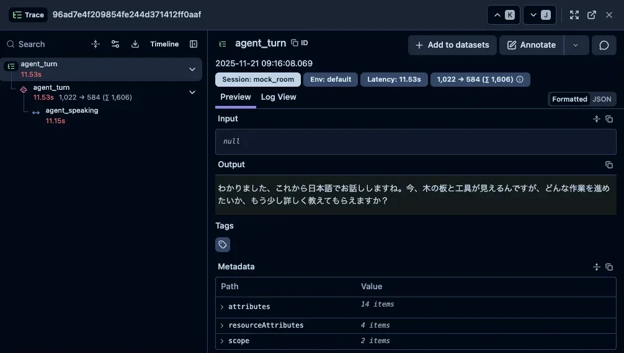
Task: Switch to the Log View tab
Action: click(x=279, y=97)
